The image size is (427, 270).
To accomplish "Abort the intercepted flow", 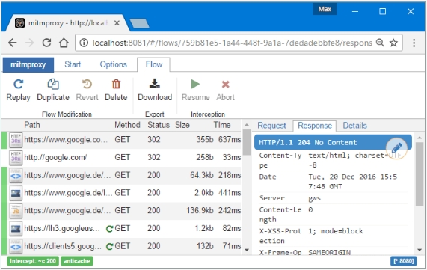I will click(226, 85).
